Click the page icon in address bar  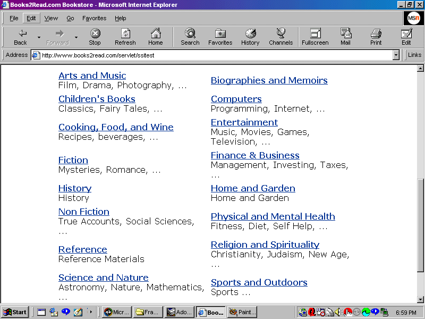(36, 55)
